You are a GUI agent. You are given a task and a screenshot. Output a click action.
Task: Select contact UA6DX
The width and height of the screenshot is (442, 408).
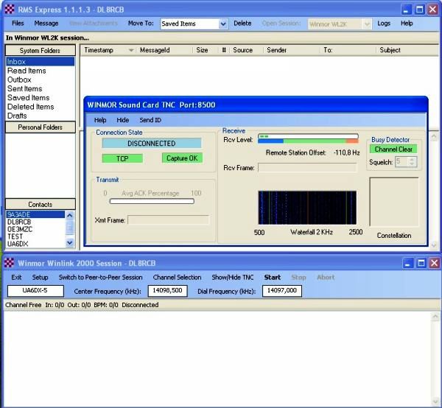tap(18, 244)
